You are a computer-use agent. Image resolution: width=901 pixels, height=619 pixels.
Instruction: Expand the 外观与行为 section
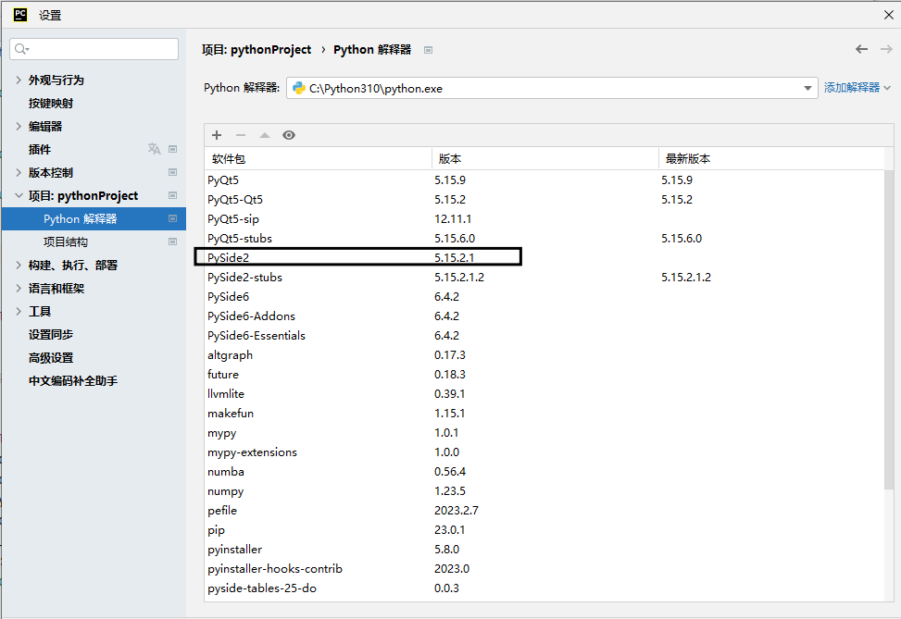pos(19,80)
